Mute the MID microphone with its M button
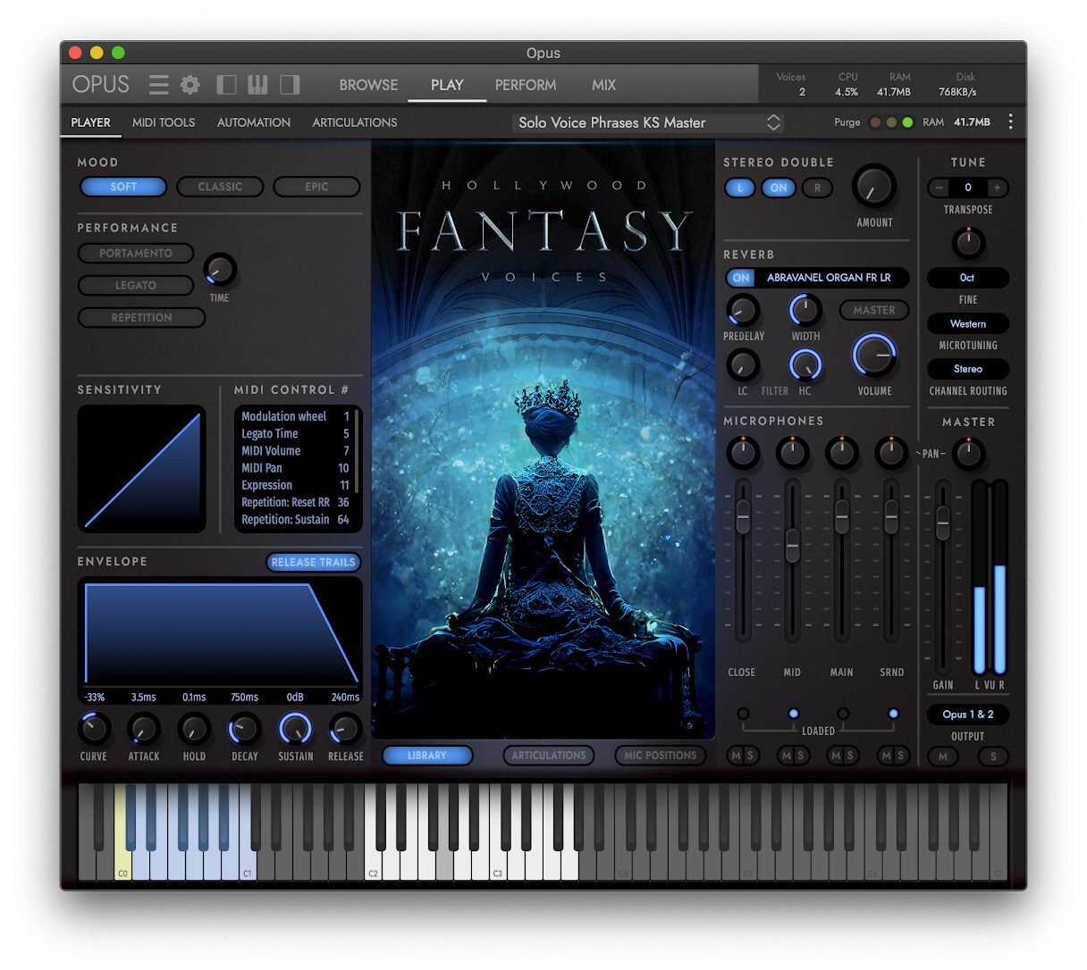The width and height of the screenshot is (1087, 970). pyautogui.click(x=787, y=756)
